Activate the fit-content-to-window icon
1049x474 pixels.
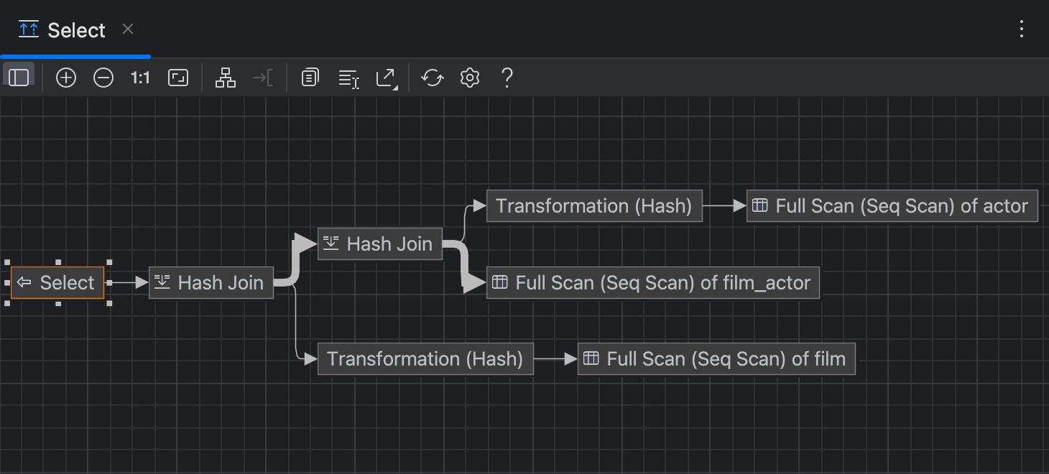177,77
